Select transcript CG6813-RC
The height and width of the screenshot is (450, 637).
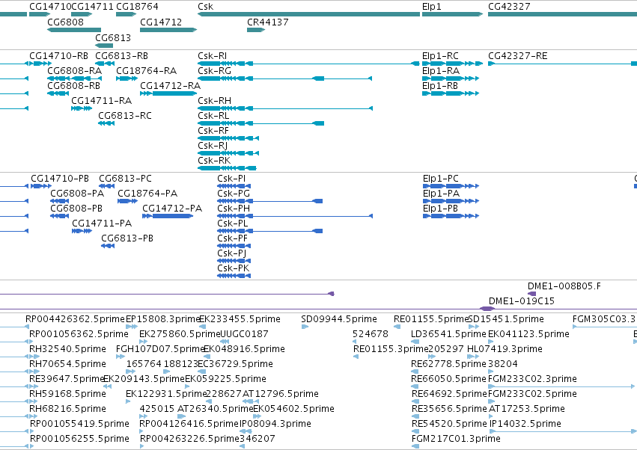pyautogui.click(x=106, y=123)
